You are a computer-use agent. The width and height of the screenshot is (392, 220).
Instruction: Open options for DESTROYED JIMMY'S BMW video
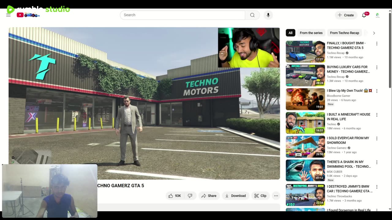pos(377,187)
